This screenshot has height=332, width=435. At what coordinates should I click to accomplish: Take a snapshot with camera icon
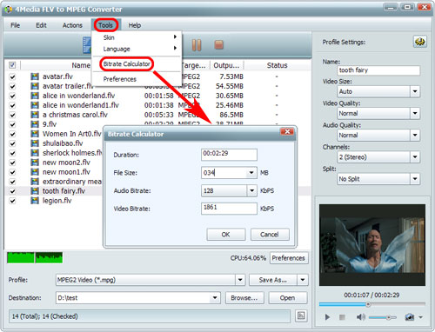410,317
